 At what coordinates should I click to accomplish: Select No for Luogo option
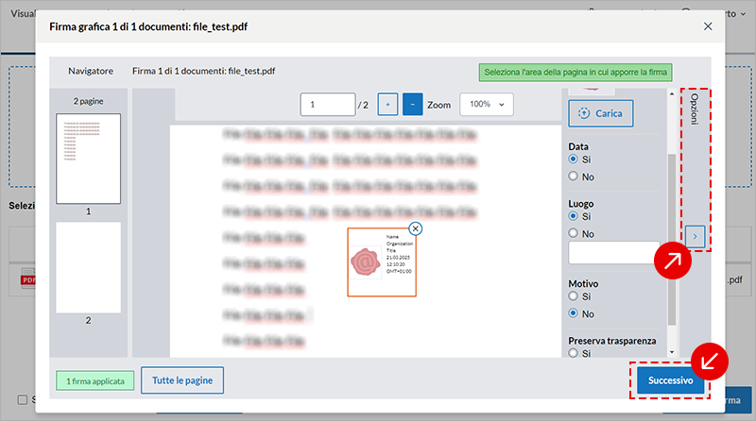pyautogui.click(x=574, y=233)
